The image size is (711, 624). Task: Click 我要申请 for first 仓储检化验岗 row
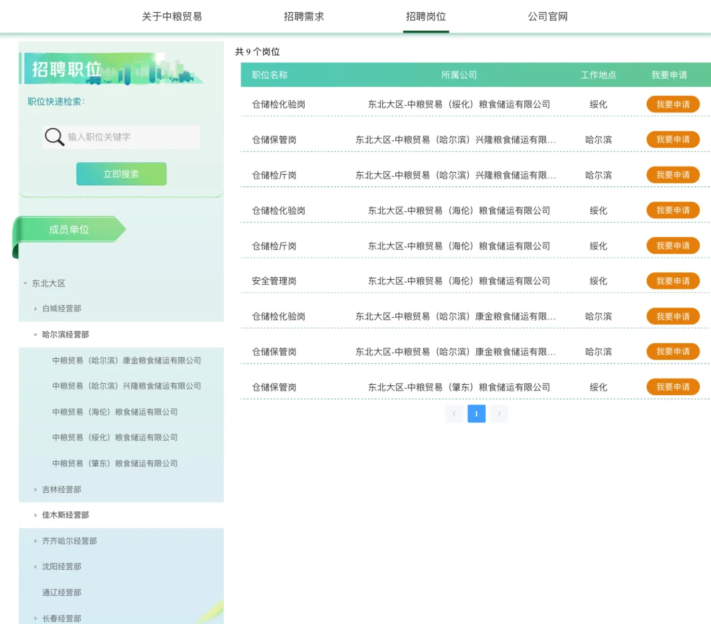click(673, 104)
